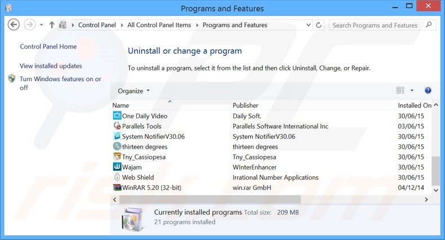445x240 pixels.
Task: Select Parallels Tools entry
Action: click(141, 126)
